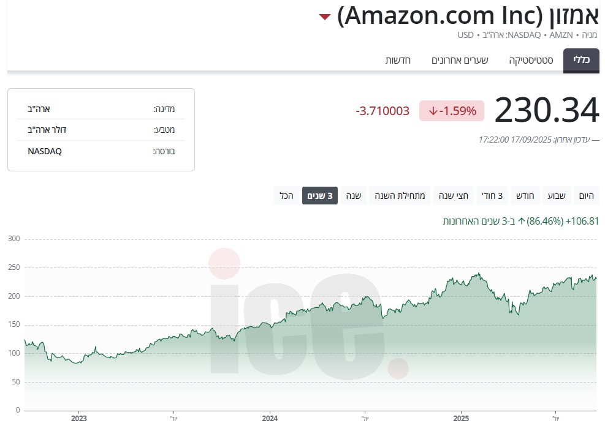Go to the חדשות tab
This screenshot has height=426, width=605.
pyautogui.click(x=398, y=61)
